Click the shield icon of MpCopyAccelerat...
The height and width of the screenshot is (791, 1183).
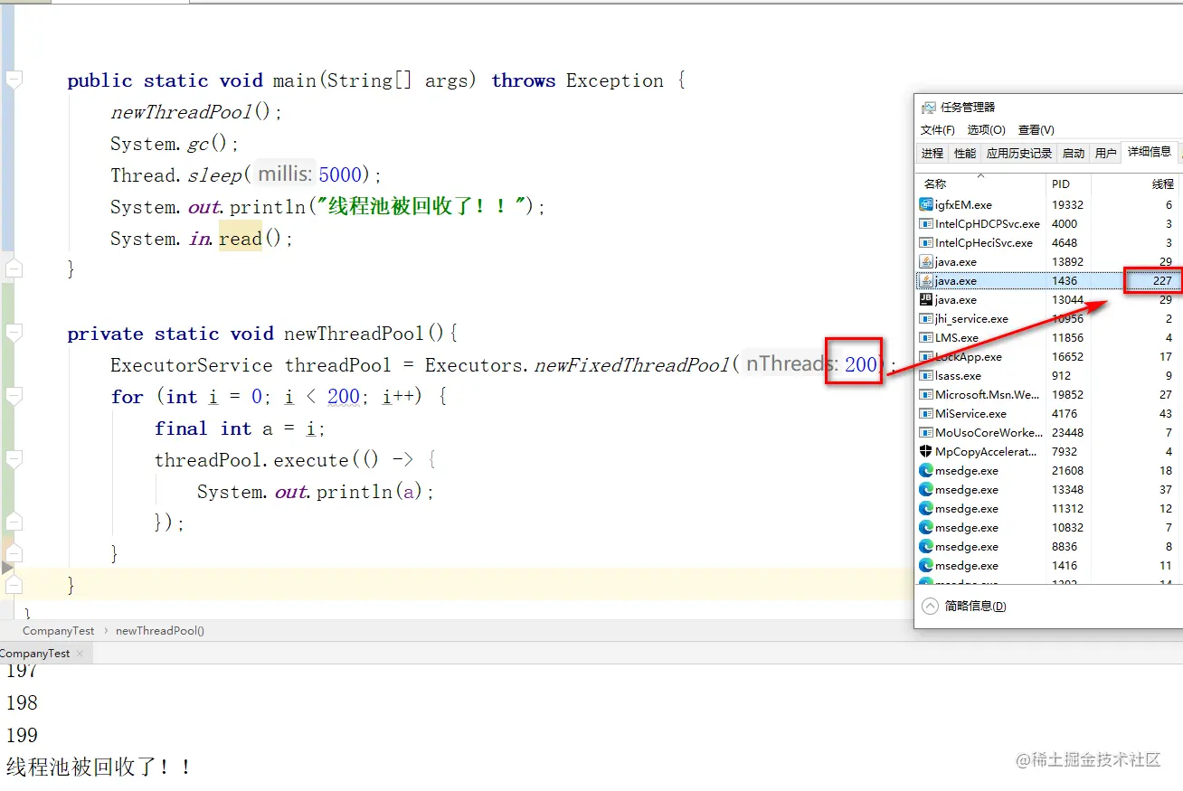point(926,451)
